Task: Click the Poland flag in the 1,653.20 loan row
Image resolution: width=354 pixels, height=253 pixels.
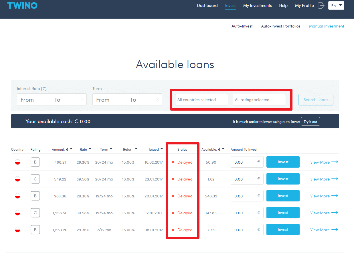Action: click(17, 230)
